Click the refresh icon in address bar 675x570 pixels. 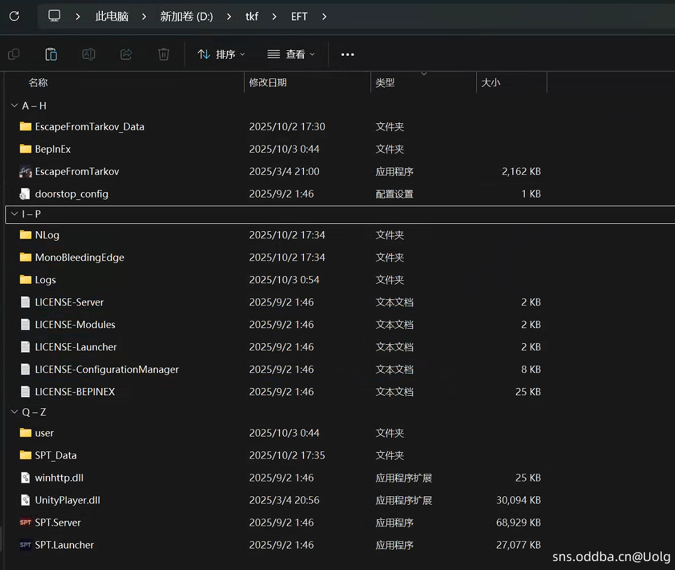coord(14,16)
